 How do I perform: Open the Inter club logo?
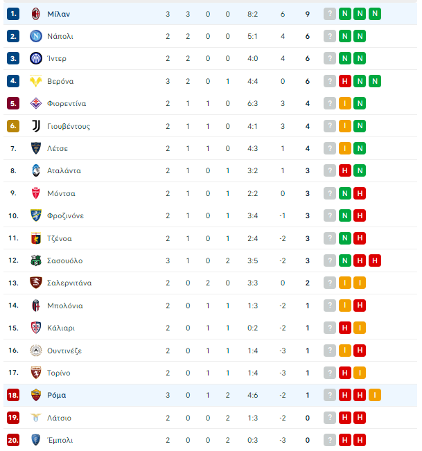point(35,58)
